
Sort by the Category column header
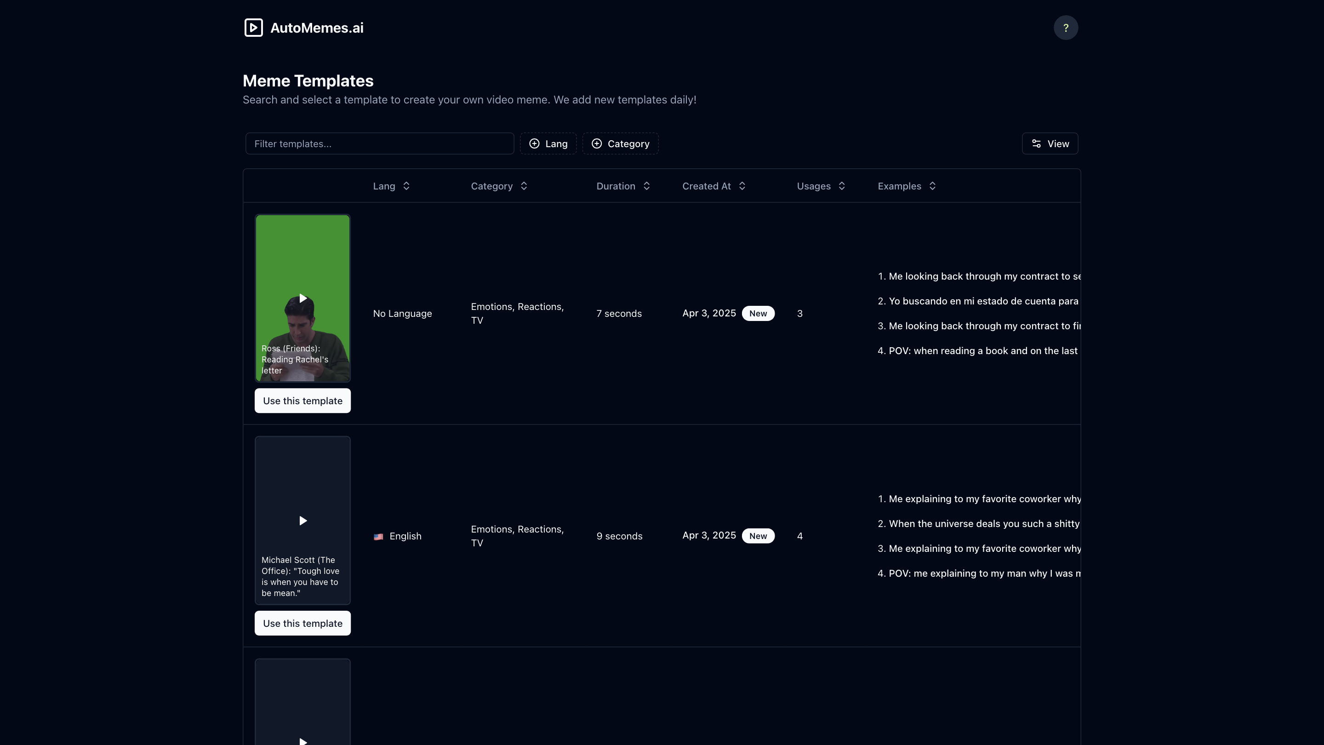[498, 186]
